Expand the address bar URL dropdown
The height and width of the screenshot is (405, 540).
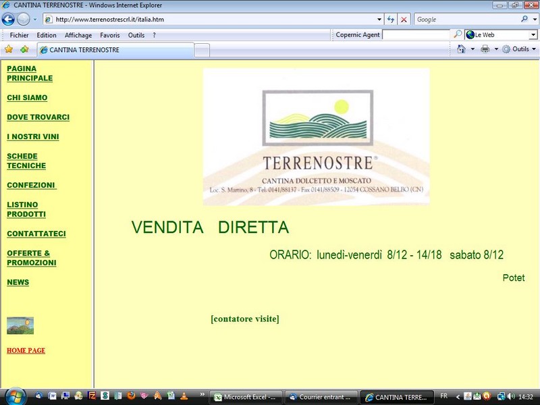379,20
